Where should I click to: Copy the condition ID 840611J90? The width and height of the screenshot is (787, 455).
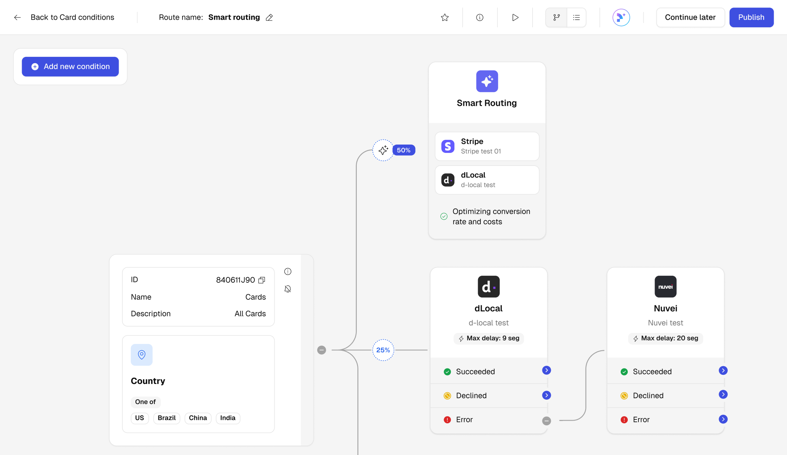coord(262,280)
